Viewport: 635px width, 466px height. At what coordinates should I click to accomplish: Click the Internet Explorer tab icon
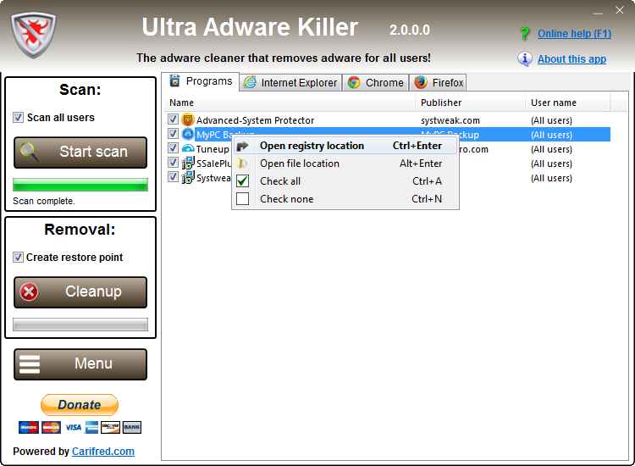pyautogui.click(x=251, y=83)
